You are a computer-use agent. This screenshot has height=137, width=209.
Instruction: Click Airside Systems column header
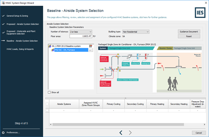(64, 104)
